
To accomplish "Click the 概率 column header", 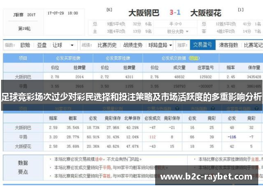I will 73,119.
